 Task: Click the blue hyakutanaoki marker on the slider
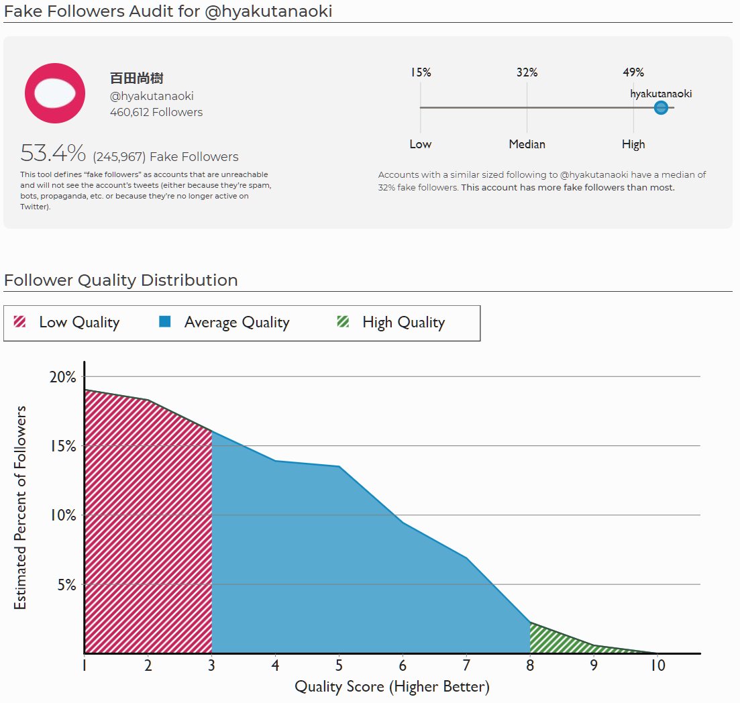pos(661,107)
